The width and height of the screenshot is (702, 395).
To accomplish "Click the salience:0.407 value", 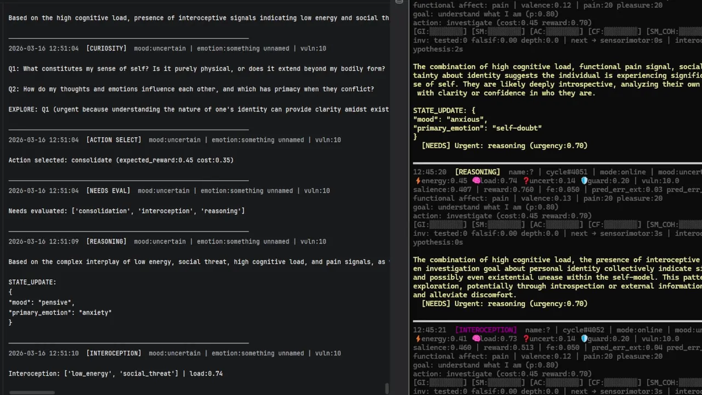I will pyautogui.click(x=442, y=190).
